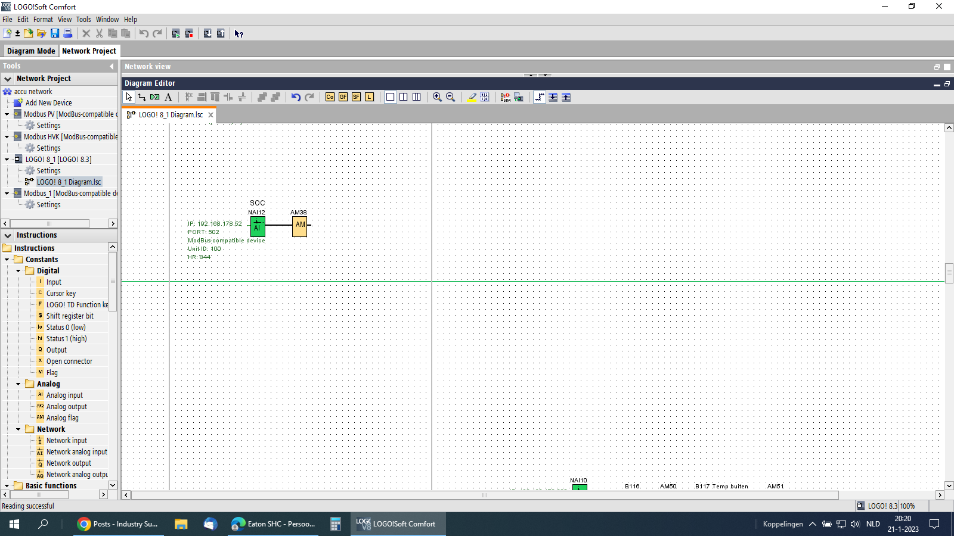Save the project with the floppy disk icon
The width and height of the screenshot is (954, 536).
55,33
